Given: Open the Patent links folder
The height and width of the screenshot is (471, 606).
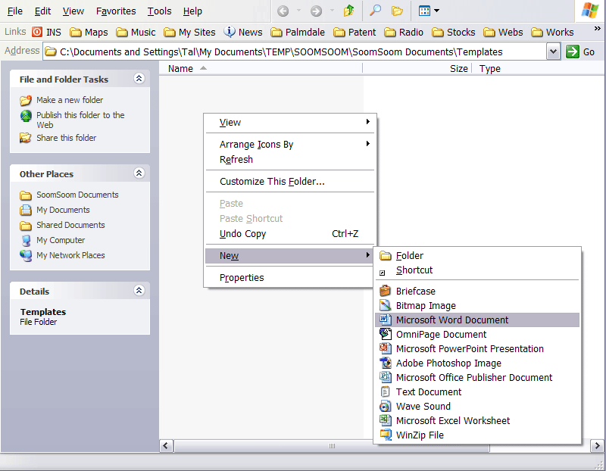Looking at the screenshot, I should point(355,32).
